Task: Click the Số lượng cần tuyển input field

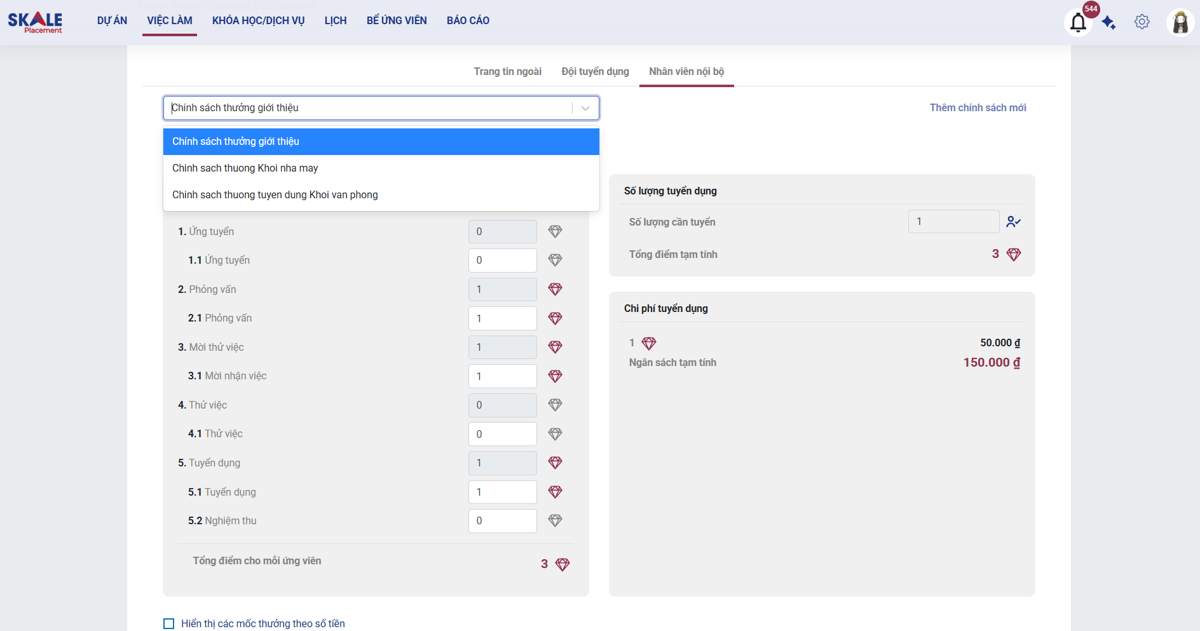Action: point(953,222)
